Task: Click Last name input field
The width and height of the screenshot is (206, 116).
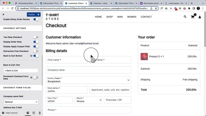Action: click(x=110, y=60)
